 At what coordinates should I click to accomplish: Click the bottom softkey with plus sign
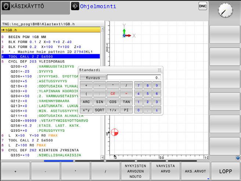15,171
